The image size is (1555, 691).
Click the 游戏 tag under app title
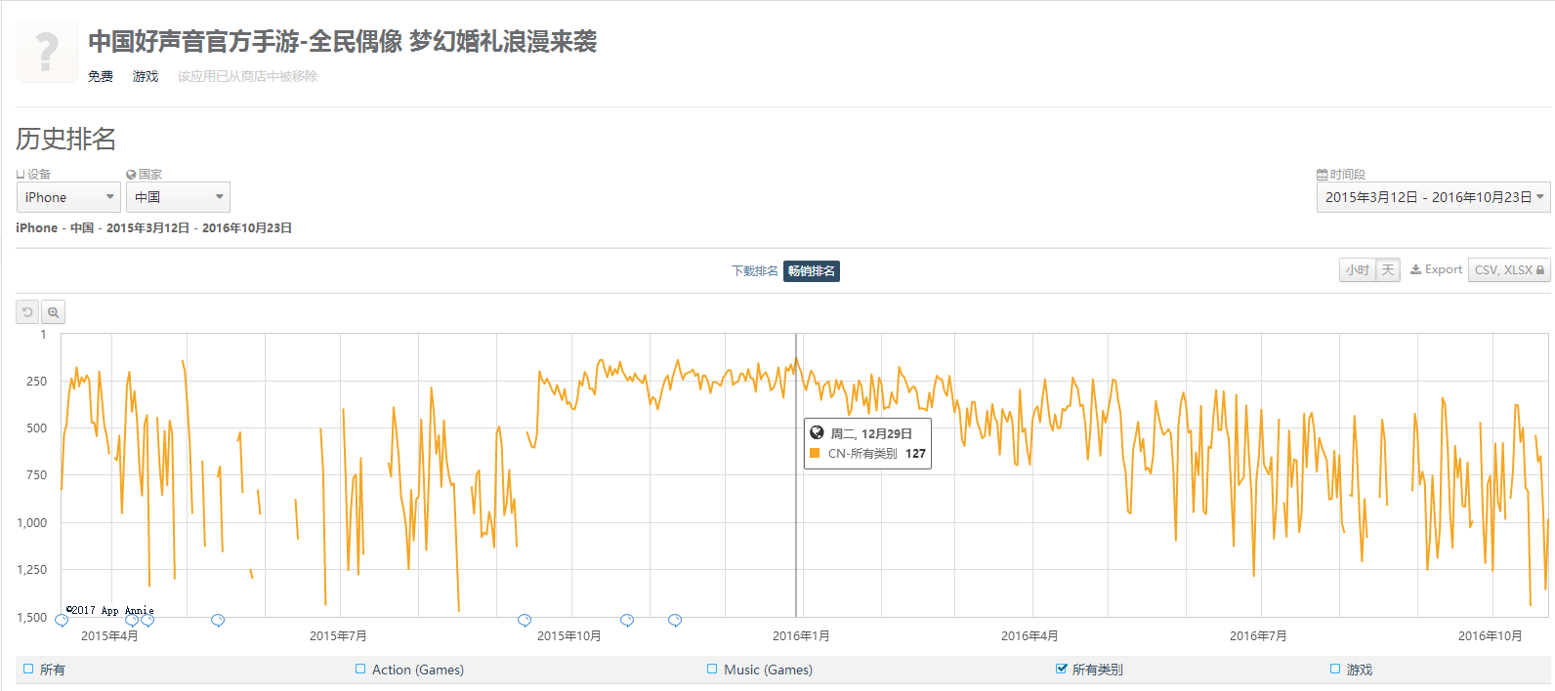tap(146, 76)
